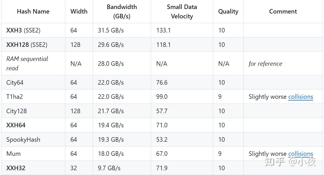Click the XXH32 hash name cell
Screen dimensions: 324x175
click(16, 168)
